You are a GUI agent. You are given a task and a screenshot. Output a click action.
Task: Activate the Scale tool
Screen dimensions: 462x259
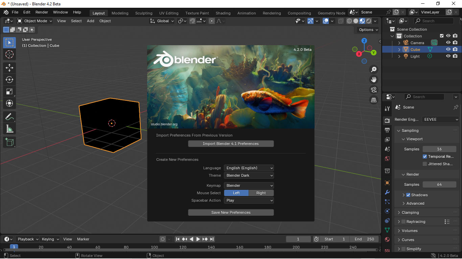pyautogui.click(x=9, y=91)
